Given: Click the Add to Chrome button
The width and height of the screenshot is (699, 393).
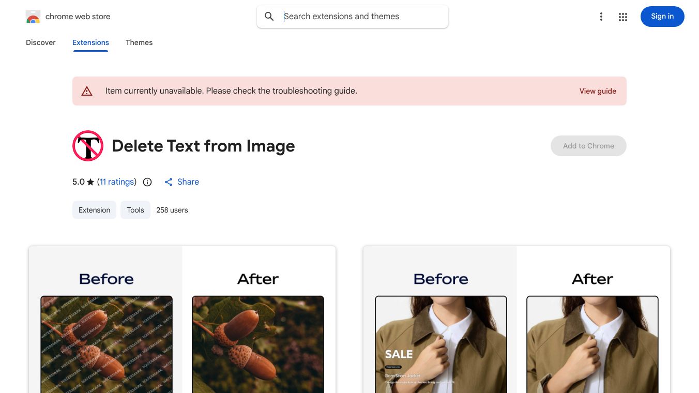Looking at the screenshot, I should (588, 146).
